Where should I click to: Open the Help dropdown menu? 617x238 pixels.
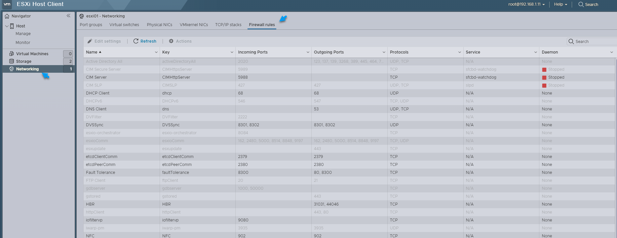coord(560,4)
